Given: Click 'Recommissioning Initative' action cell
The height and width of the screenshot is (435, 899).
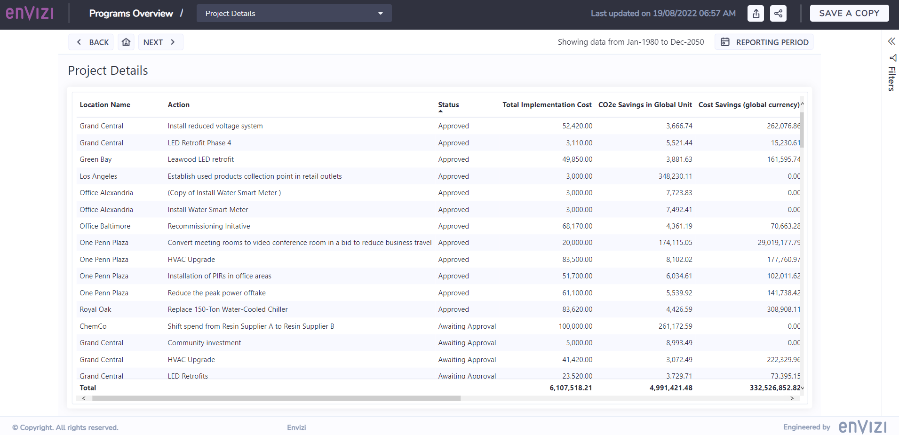Looking at the screenshot, I should tap(209, 226).
